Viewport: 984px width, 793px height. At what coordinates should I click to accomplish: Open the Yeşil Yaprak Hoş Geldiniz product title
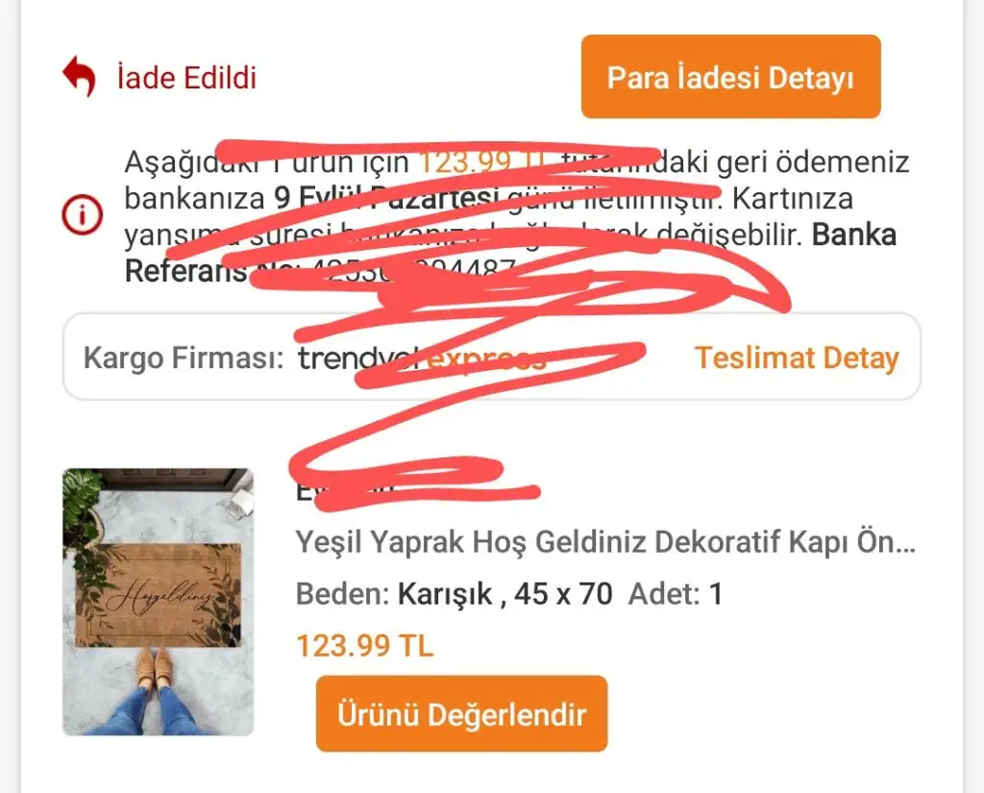(x=605, y=542)
